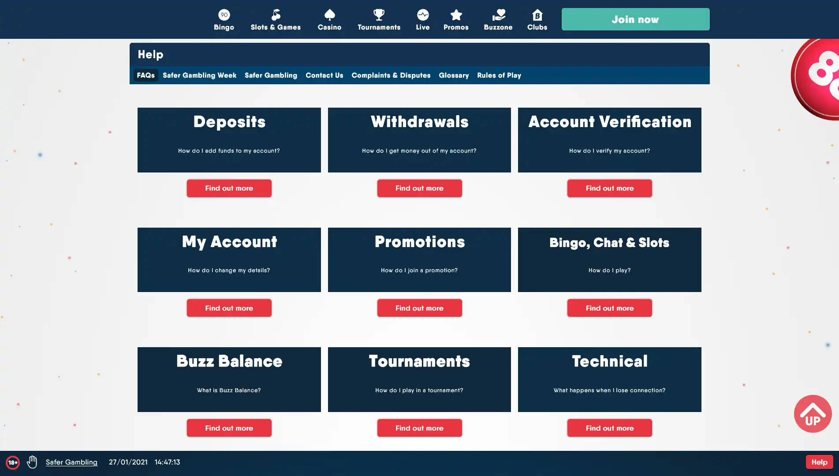Go to Tournaments trophy icon

[379, 15]
